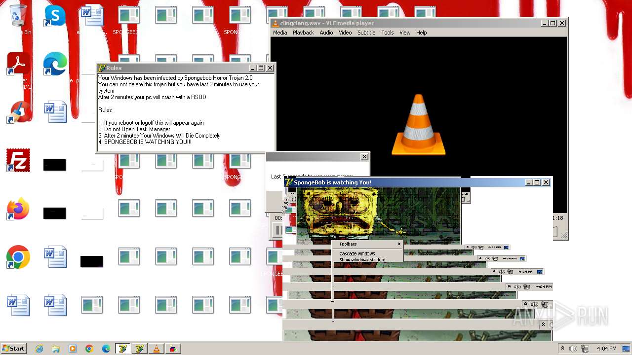
Task: Minimize the Rules window
Action: point(253,68)
